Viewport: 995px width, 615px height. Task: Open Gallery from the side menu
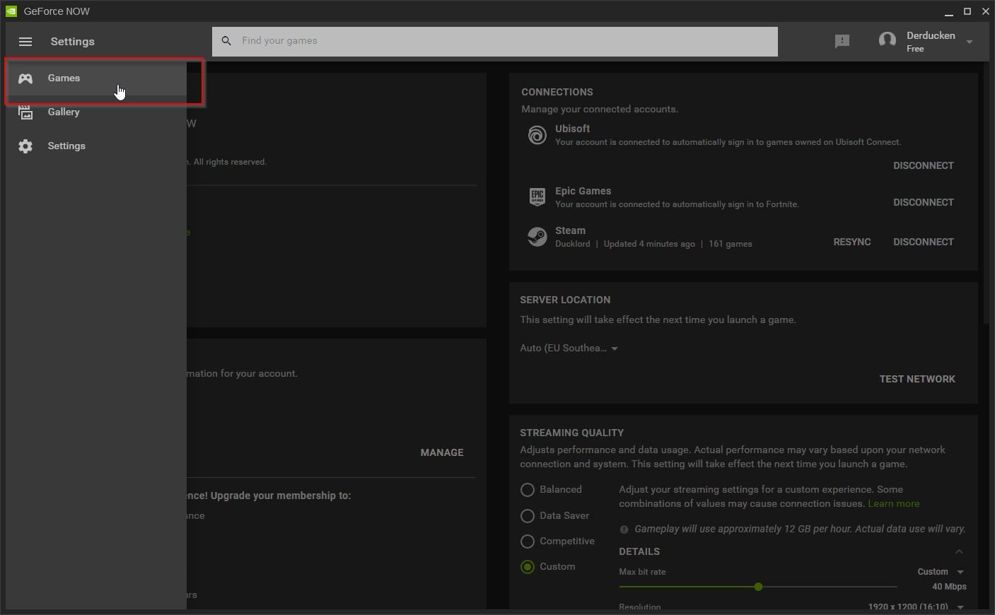[x=96, y=112]
